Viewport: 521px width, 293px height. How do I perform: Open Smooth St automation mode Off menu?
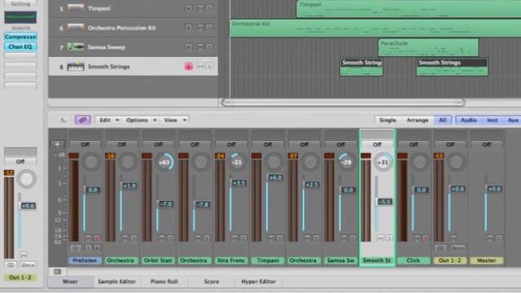click(x=377, y=145)
